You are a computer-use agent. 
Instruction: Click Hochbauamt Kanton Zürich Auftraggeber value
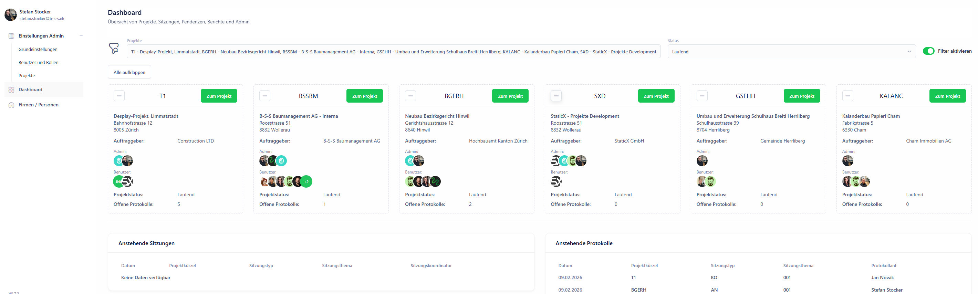[498, 141]
